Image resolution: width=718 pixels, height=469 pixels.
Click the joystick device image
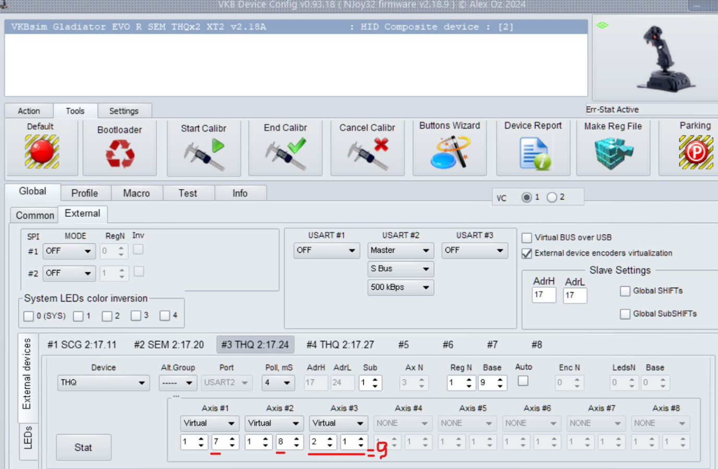(x=665, y=59)
